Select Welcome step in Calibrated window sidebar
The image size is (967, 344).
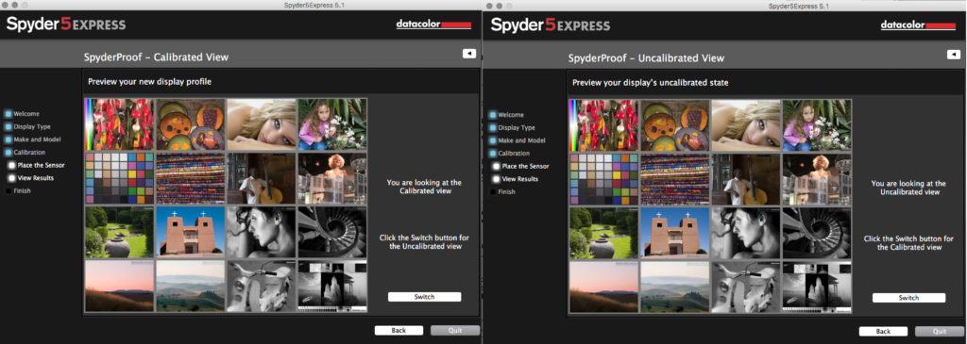tap(23, 114)
